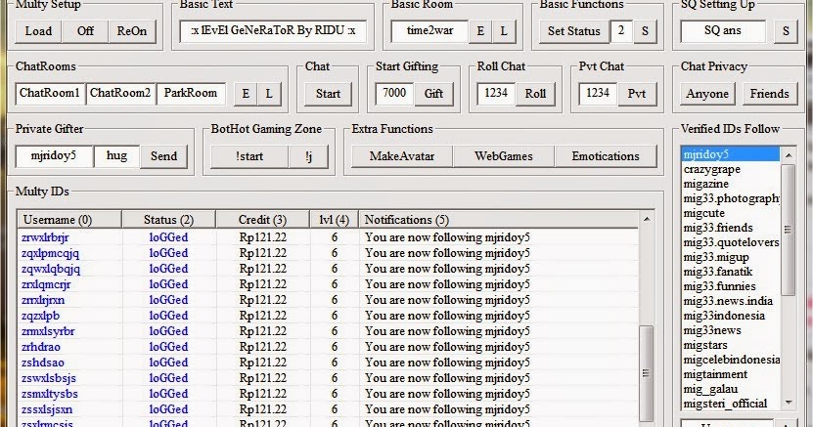This screenshot has width=813, height=427.
Task: Click the Set Status button
Action: 574,31
